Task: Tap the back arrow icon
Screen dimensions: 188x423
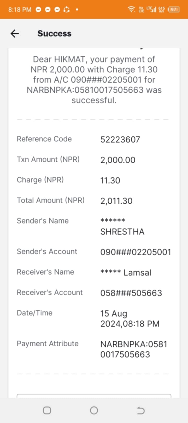Action: 15,34
